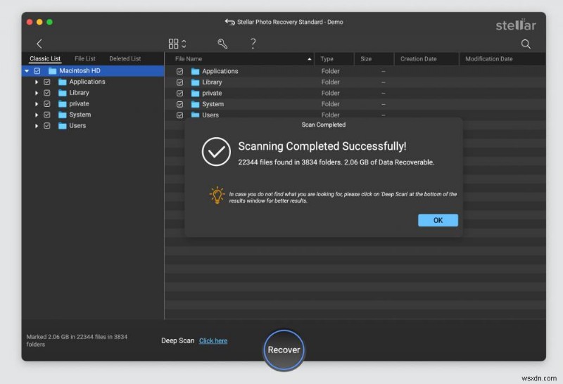
Task: Collapse the Macintosh HD tree node
Action: (x=27, y=71)
